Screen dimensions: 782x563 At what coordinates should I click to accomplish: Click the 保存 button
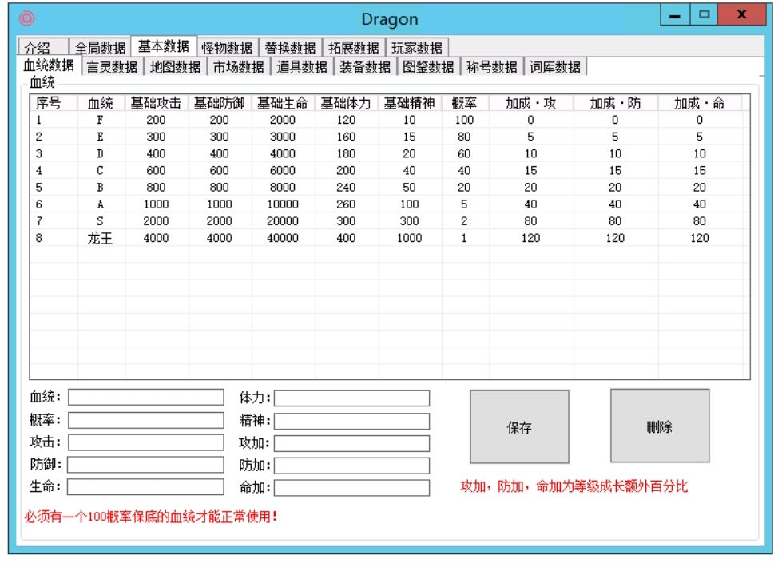[x=519, y=427]
